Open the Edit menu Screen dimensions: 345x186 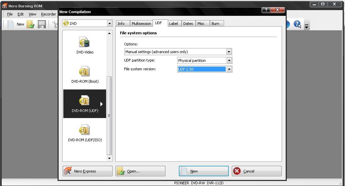point(21,14)
